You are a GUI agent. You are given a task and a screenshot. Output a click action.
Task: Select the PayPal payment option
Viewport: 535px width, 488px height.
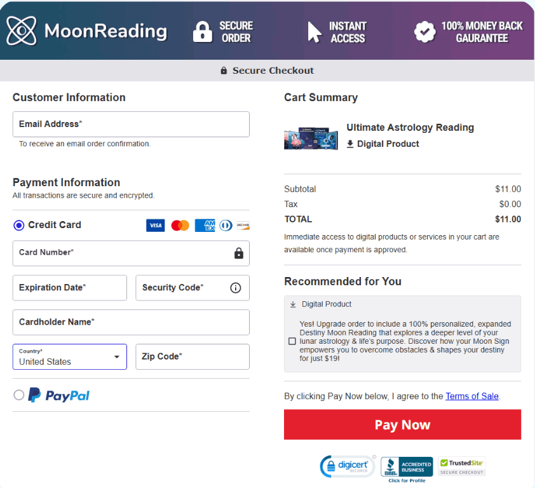[18, 395]
